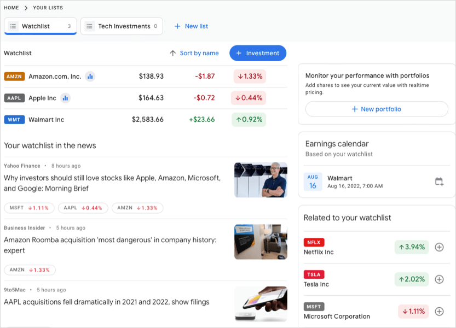This screenshot has height=328, width=456.
Task: Open Tesla Inc in related list
Action: 316,284
